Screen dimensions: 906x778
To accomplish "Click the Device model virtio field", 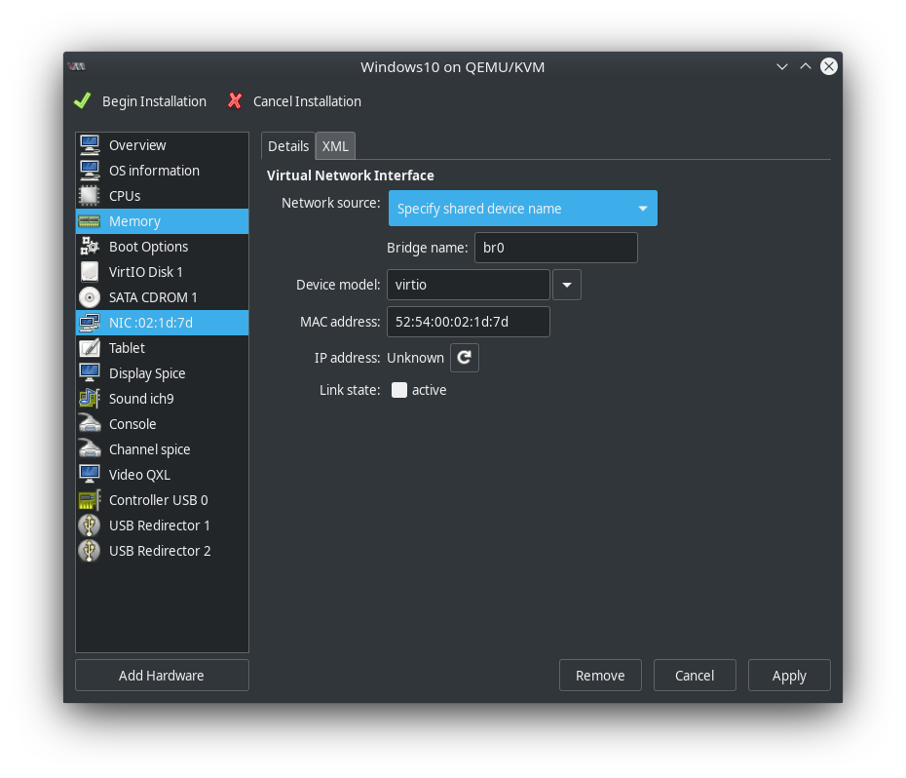I will coord(468,286).
